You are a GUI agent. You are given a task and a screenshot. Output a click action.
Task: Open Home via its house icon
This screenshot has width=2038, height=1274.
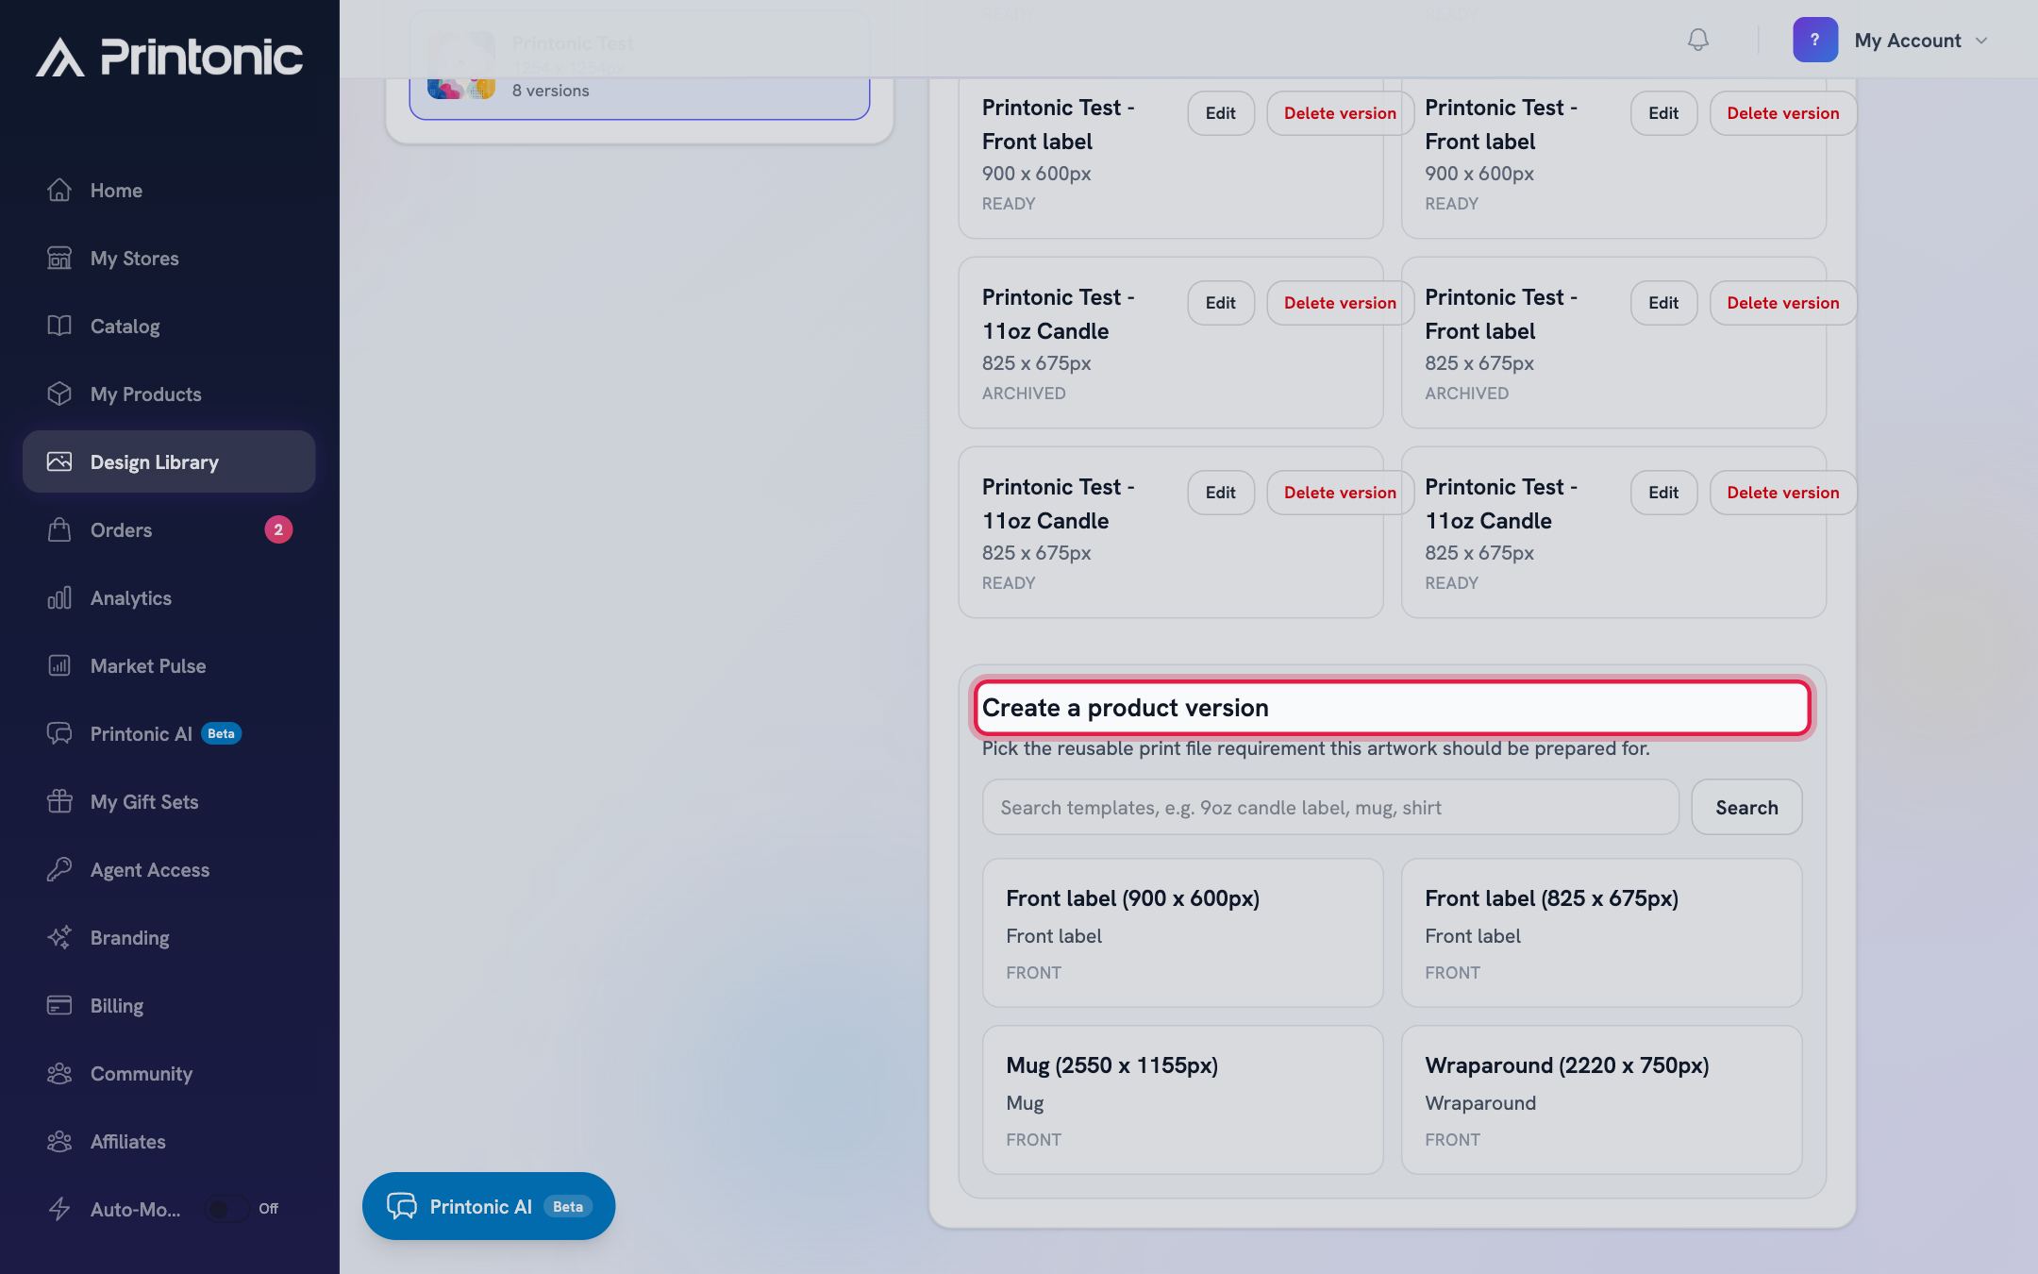59,190
